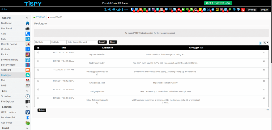The width and height of the screenshot is (272, 130).
Task: Focus the Enter Search Keyword field
Action: click(x=82, y=42)
